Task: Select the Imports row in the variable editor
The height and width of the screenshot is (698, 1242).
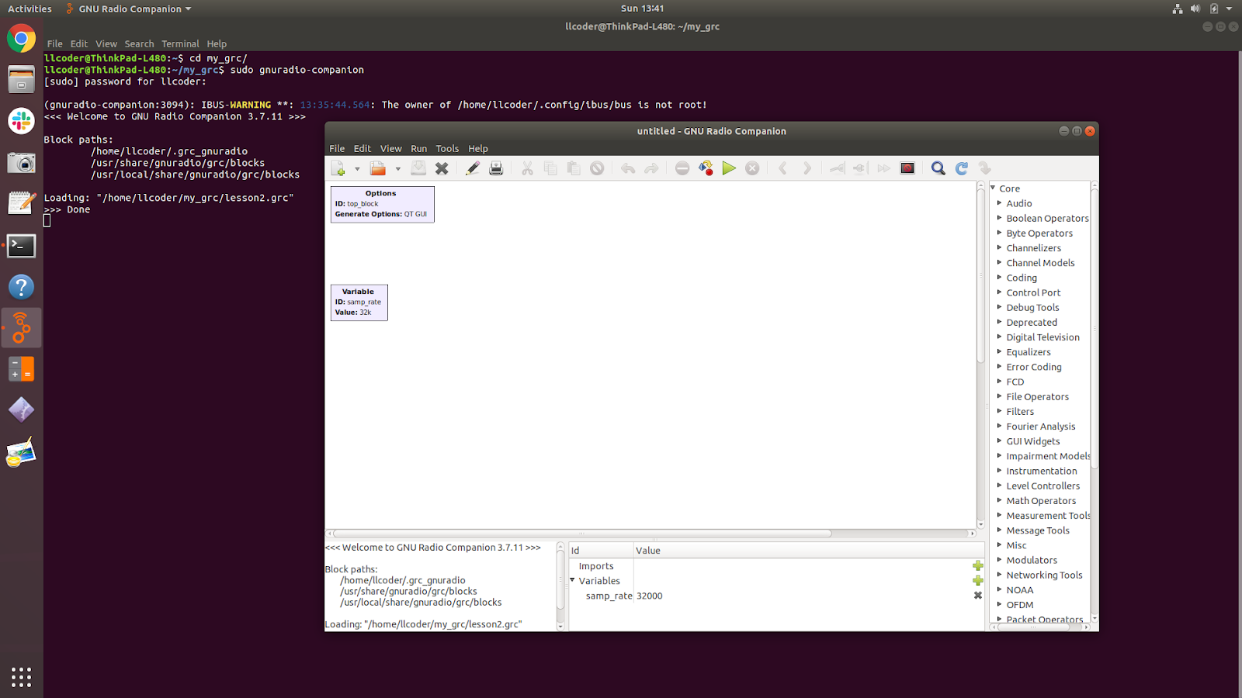Action: coord(776,566)
